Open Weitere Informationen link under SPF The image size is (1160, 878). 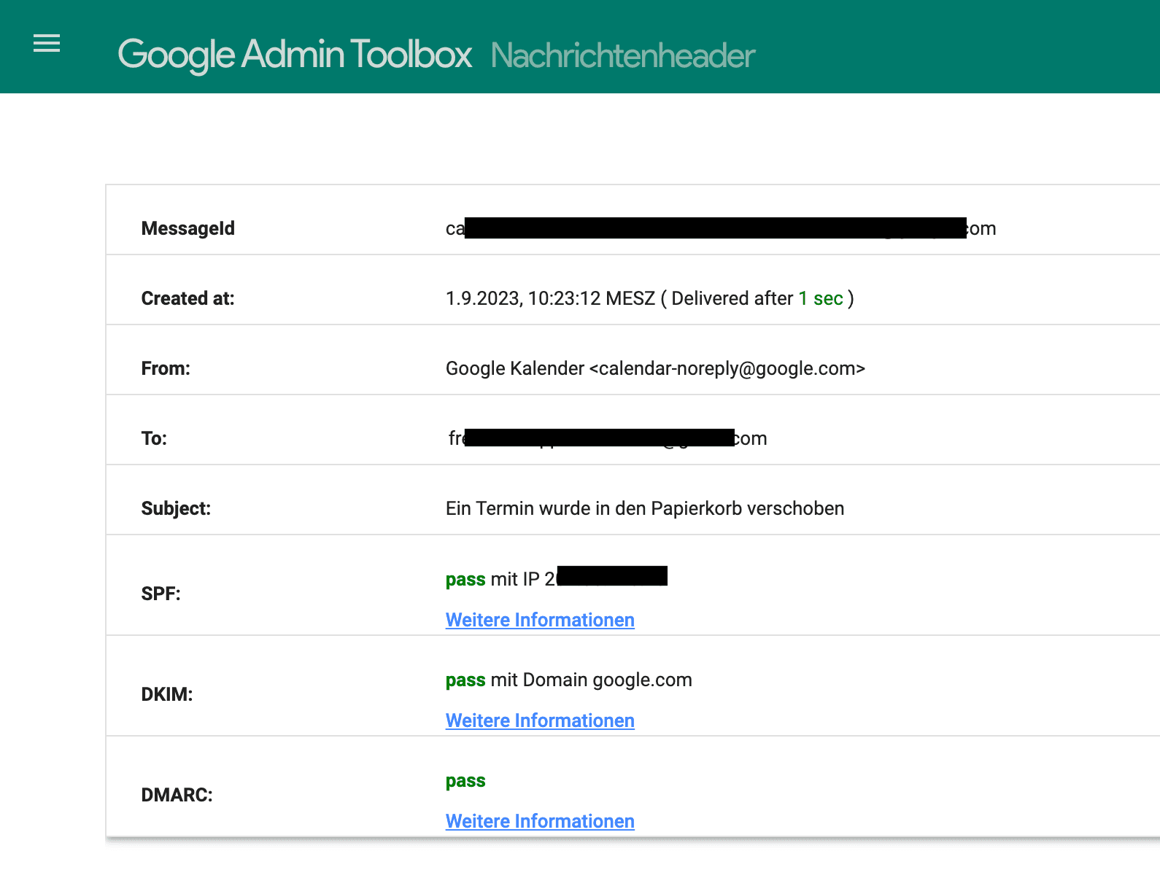pyautogui.click(x=540, y=620)
